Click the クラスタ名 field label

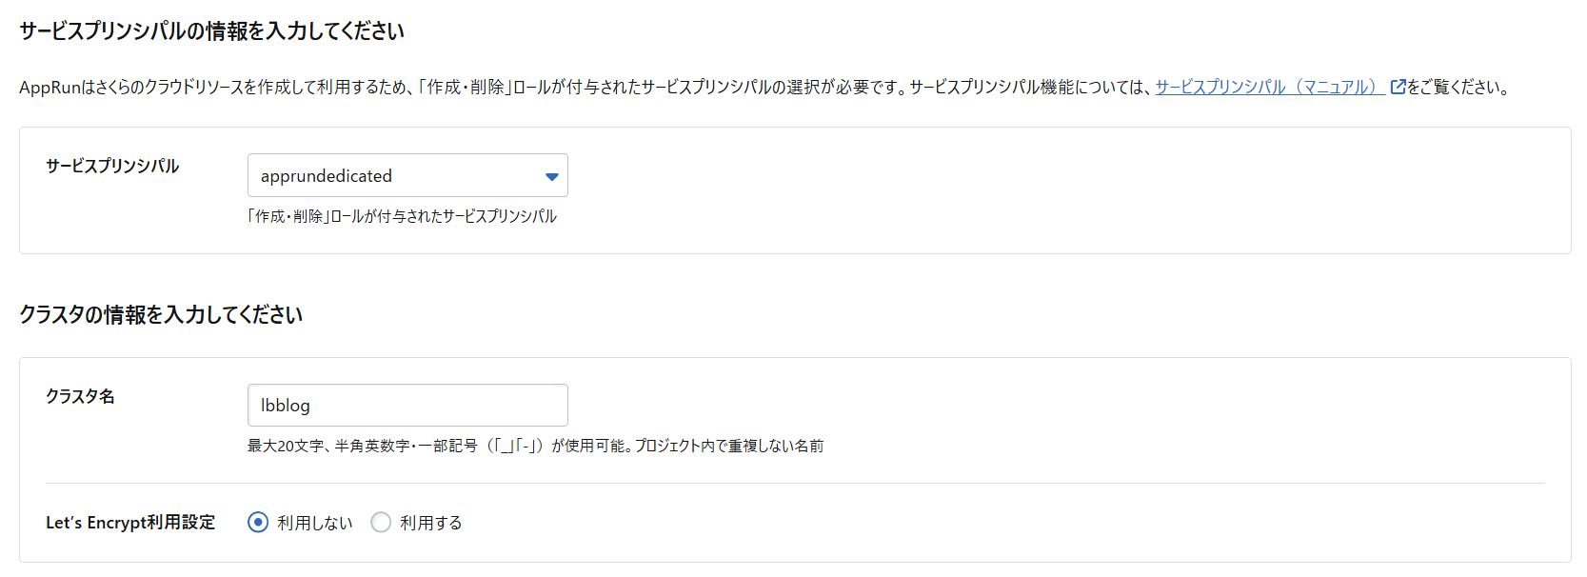80,396
